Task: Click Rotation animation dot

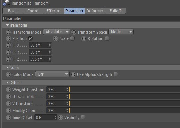Action: (84, 38)
